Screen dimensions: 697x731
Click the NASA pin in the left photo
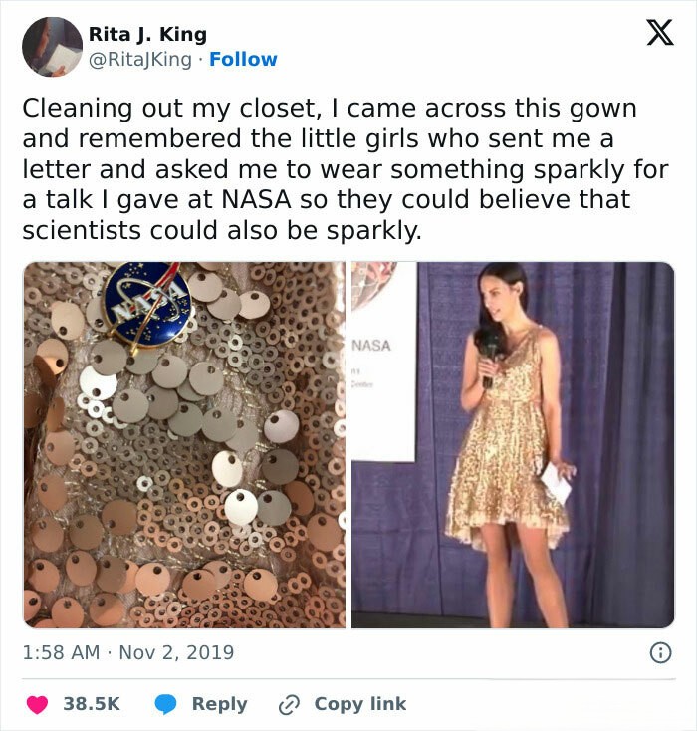[148, 302]
